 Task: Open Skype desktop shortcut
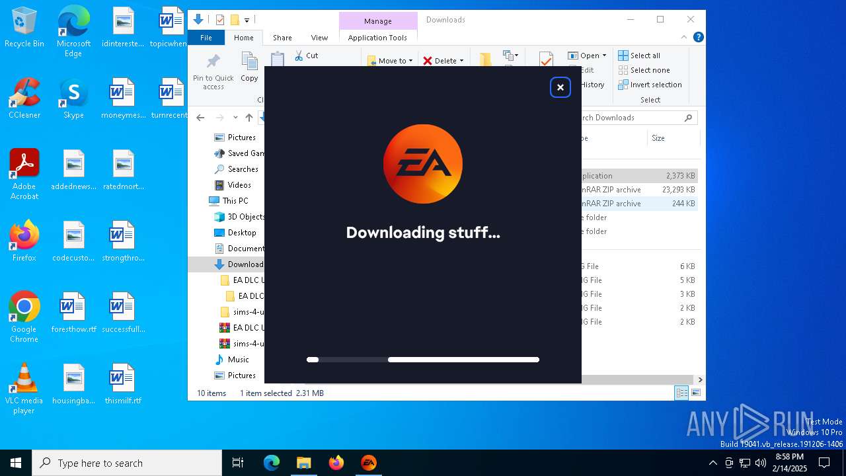(73, 99)
